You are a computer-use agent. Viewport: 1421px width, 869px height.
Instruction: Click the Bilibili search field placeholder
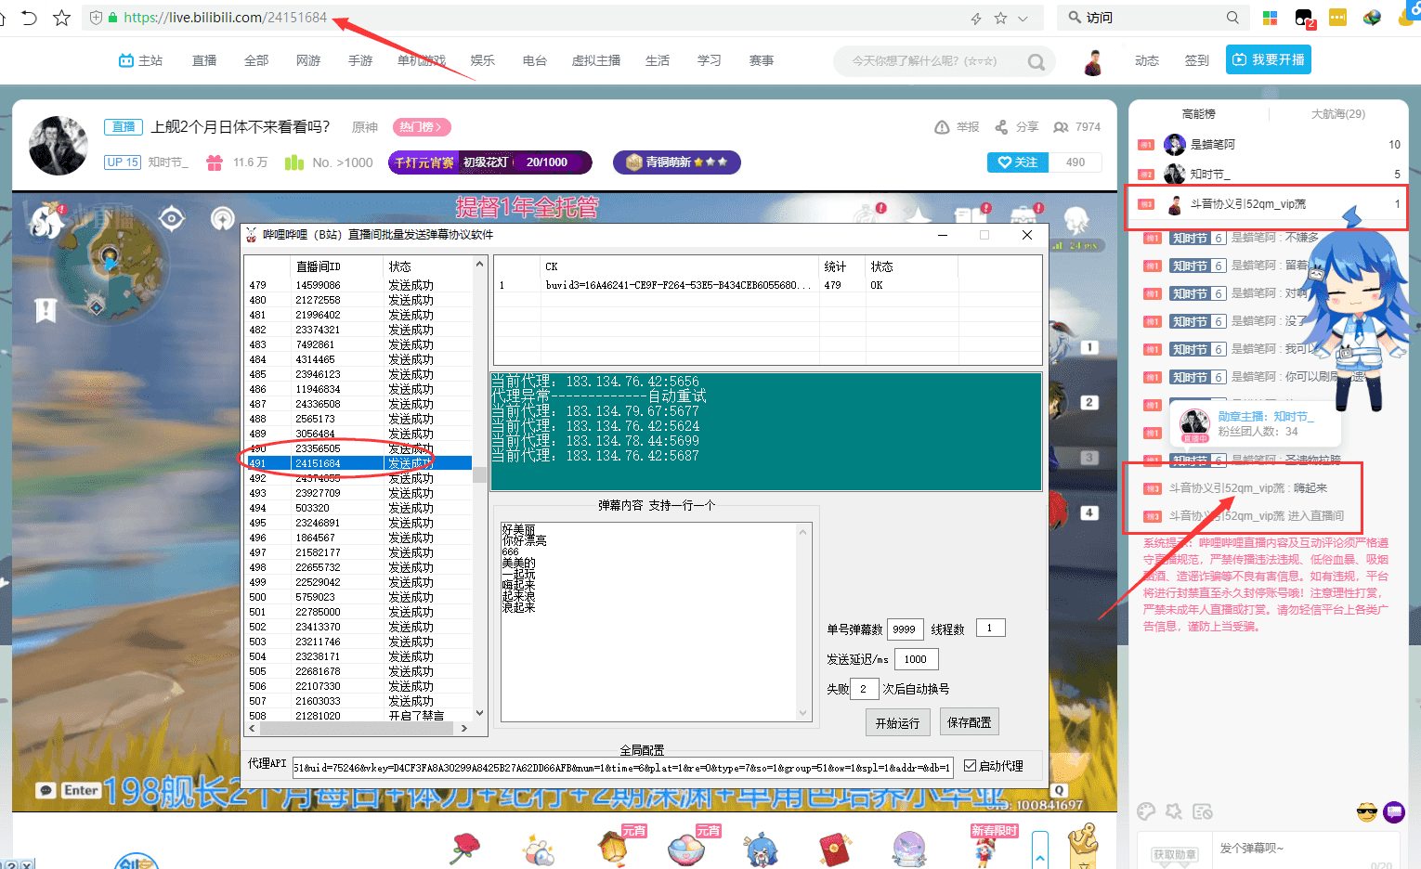tap(924, 61)
